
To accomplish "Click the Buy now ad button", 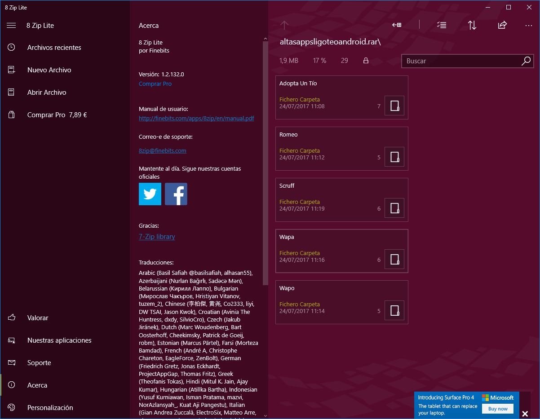I will point(498,409).
